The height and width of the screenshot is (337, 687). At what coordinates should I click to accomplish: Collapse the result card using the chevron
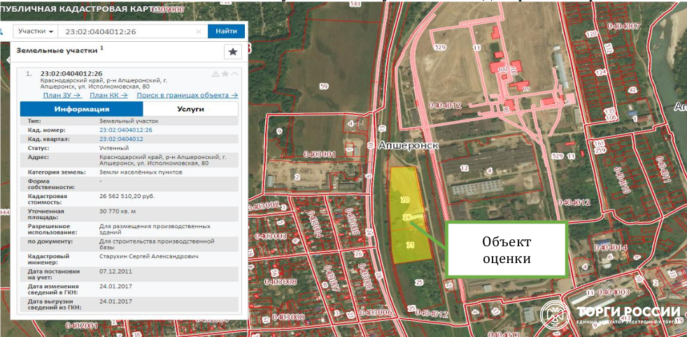(x=234, y=74)
